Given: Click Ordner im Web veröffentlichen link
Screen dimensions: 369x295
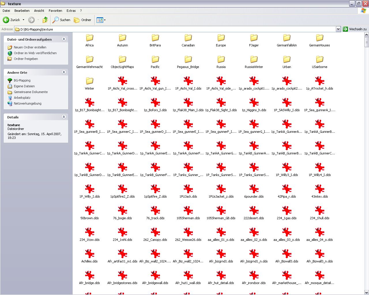Looking at the screenshot, I should [35, 53].
